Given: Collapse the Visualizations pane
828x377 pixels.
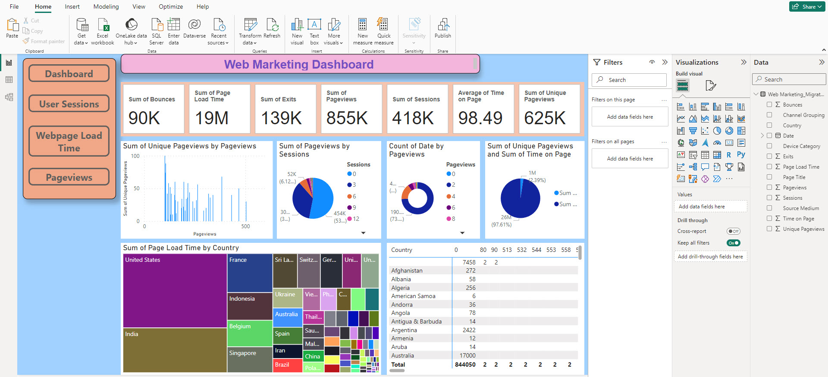Looking at the screenshot, I should coord(743,62).
